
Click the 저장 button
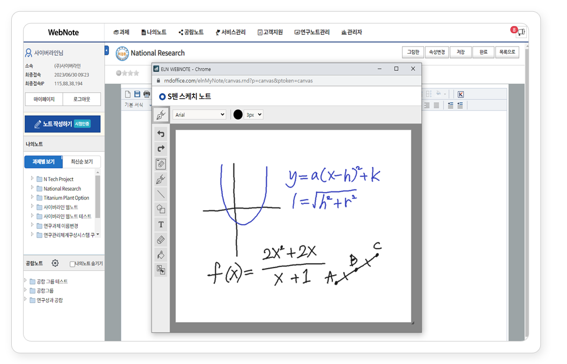click(x=461, y=52)
